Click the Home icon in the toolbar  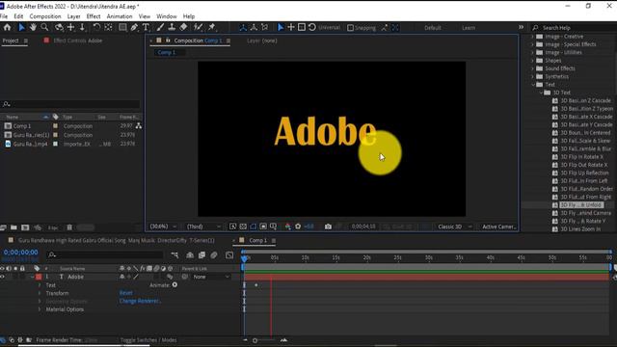[7, 27]
